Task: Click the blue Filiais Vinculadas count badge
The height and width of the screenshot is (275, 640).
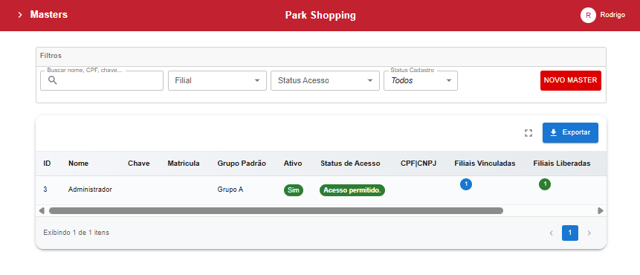Action: point(466,184)
